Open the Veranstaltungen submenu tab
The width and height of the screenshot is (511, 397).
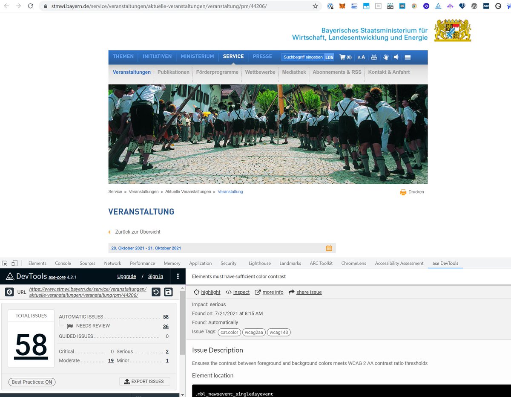point(131,72)
